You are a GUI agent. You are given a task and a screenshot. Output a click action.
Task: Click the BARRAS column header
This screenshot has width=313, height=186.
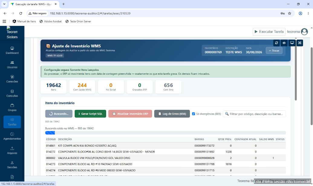click(x=199, y=139)
